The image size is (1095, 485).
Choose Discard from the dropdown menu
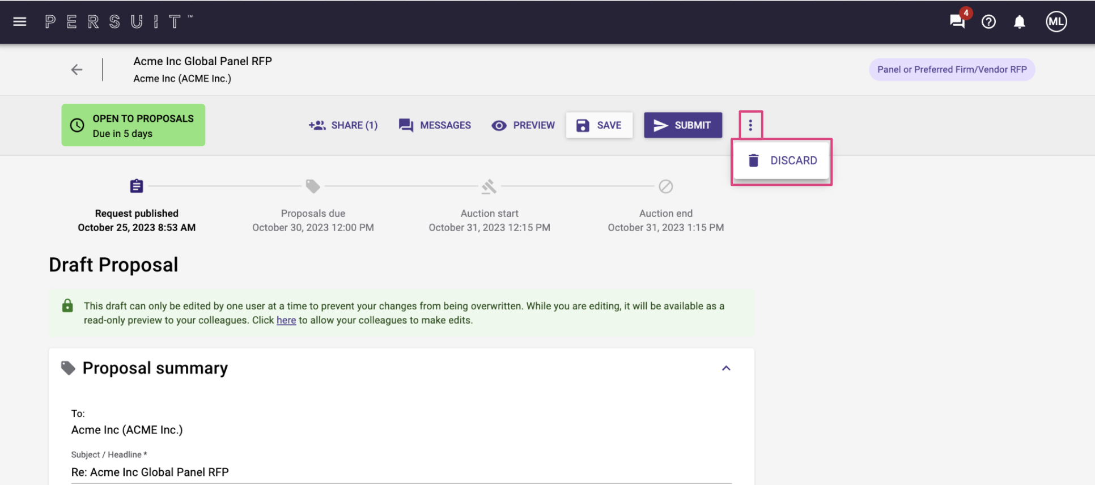(x=782, y=160)
